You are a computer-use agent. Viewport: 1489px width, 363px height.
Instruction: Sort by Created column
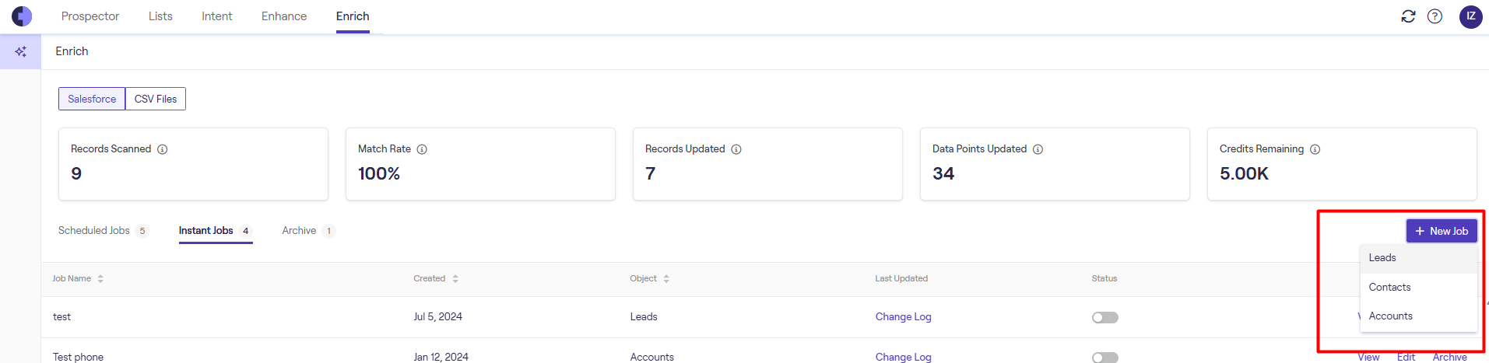pyautogui.click(x=455, y=279)
